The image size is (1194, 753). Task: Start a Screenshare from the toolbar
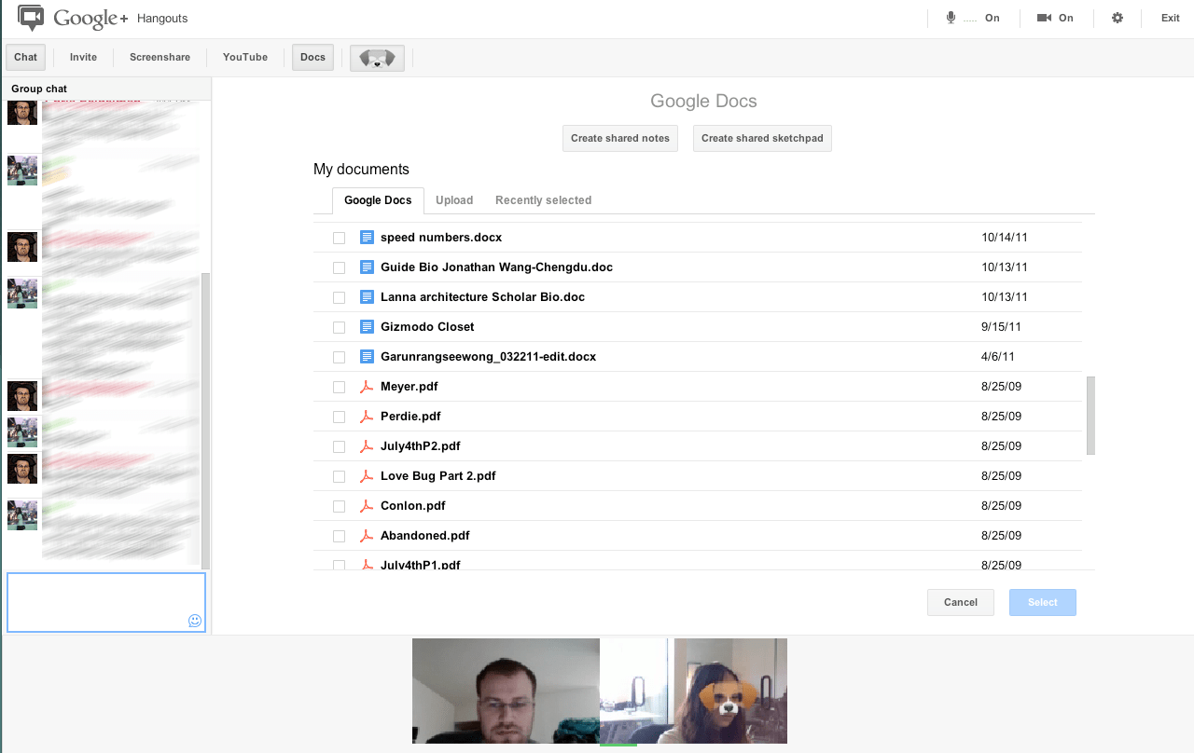coord(160,58)
